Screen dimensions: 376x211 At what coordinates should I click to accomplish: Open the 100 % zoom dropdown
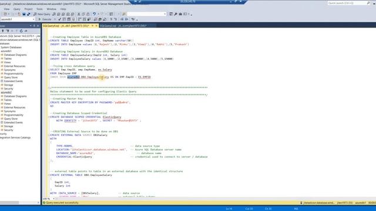pos(53,199)
